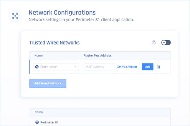Focus the MAC address input field

tap(99, 67)
